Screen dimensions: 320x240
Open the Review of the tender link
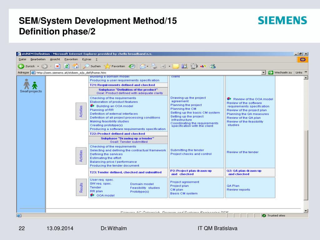pos(242,152)
